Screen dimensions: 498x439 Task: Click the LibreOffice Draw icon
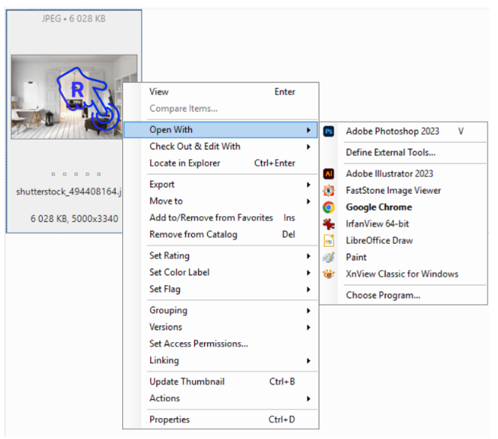click(328, 241)
